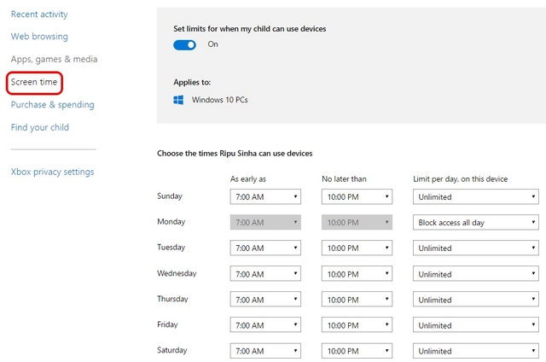Open Sunday limit per day dropdown
Image resolution: width=546 pixels, height=362 pixels.
pyautogui.click(x=476, y=197)
